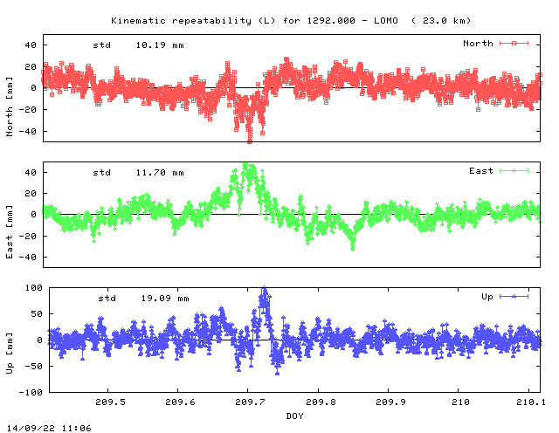Click the 'Up' legend label
The width and height of the screenshot is (559, 433).
pos(487,297)
